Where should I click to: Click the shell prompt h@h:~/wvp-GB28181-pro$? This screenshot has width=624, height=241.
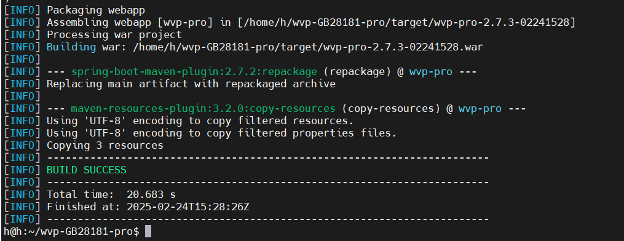pyautogui.click(x=71, y=231)
